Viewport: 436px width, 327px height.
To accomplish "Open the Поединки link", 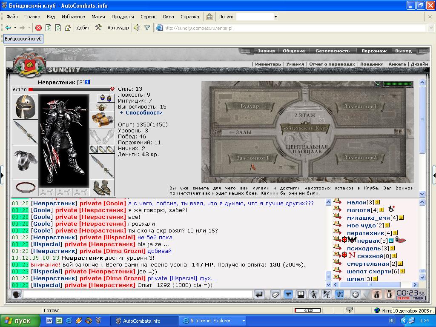I will click(x=372, y=64).
